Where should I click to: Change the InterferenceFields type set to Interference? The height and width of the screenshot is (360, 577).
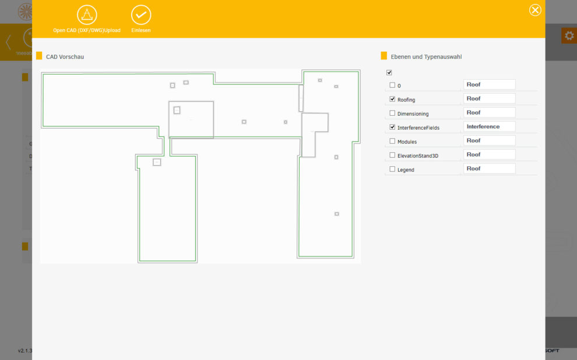(x=489, y=126)
